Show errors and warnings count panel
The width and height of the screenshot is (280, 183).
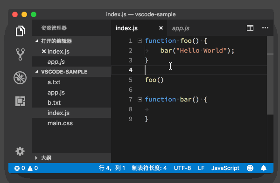26,168
